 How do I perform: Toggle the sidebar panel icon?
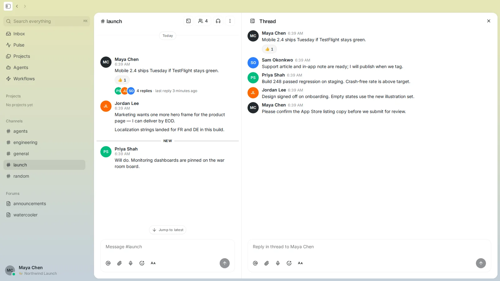pos(8,6)
